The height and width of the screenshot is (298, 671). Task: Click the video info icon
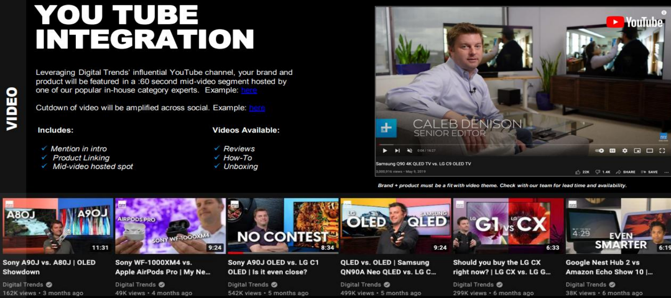[x=664, y=13]
